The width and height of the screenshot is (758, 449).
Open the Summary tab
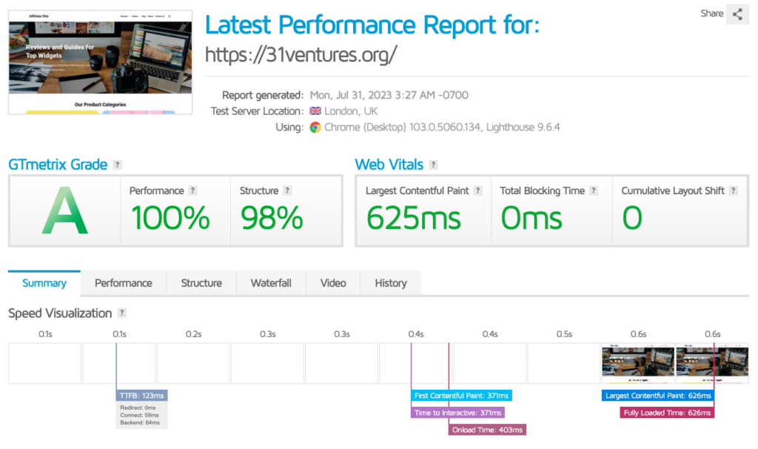(x=44, y=283)
